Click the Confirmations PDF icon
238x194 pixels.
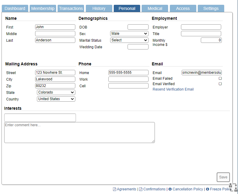click(x=141, y=189)
